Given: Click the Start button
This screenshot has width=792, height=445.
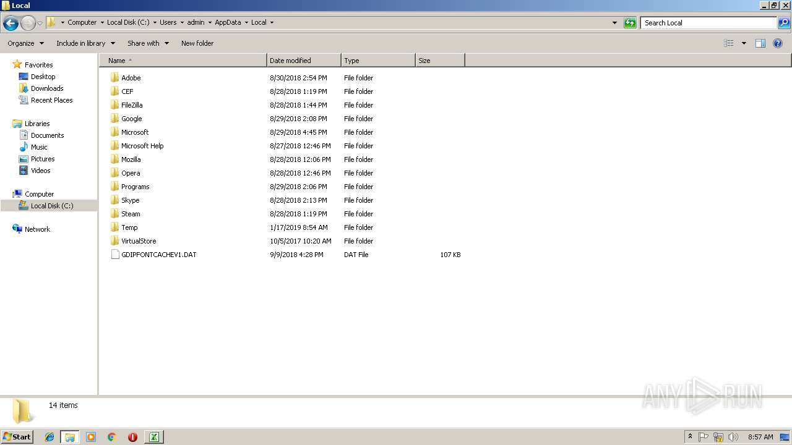Looking at the screenshot, I should tap(17, 436).
